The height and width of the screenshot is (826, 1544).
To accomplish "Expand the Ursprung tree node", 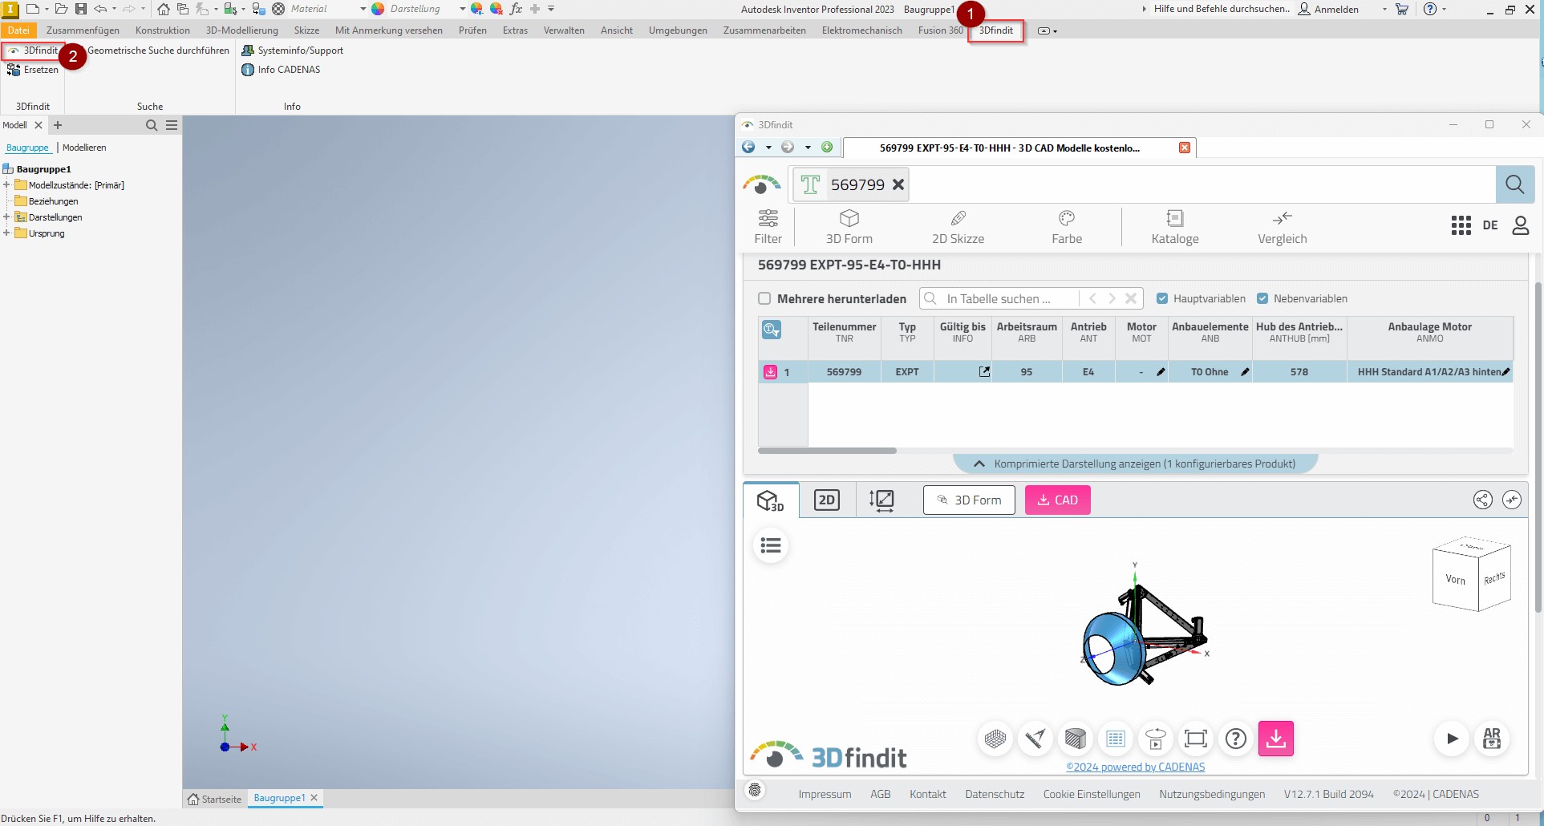I will [x=9, y=233].
